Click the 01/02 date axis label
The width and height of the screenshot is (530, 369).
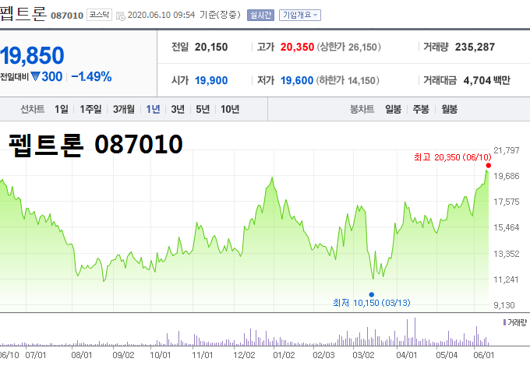[284, 355]
